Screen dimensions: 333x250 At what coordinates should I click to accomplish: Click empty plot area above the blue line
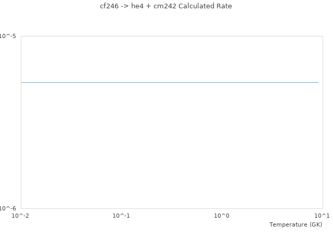pyautogui.click(x=170, y=57)
